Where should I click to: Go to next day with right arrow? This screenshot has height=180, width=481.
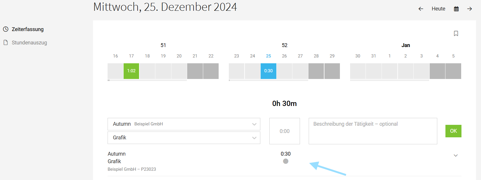pos(469,9)
